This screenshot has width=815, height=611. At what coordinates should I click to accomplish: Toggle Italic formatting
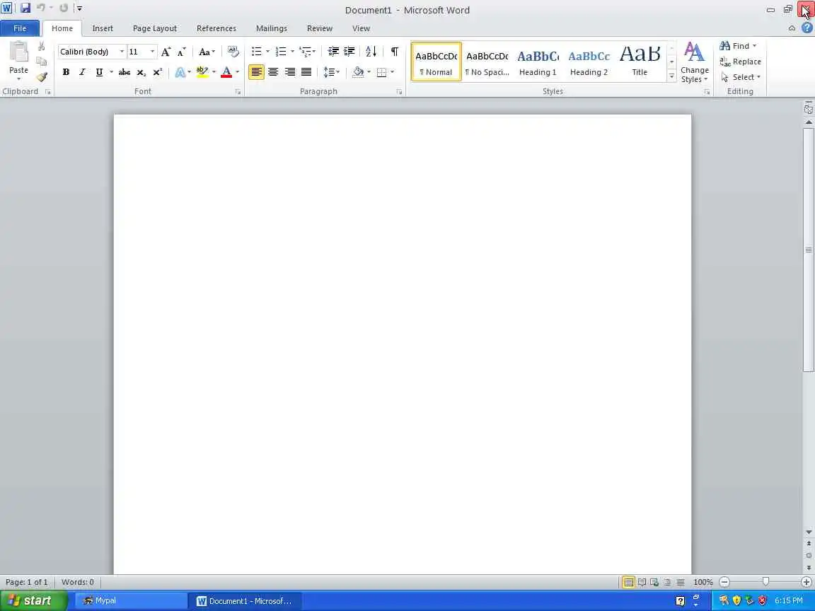point(82,72)
